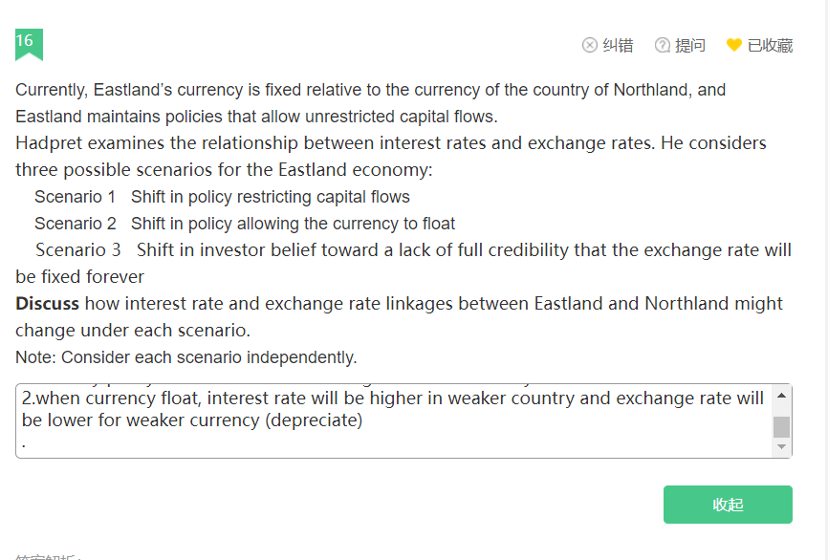Click the answer box scroll-up arrow
828x560 pixels.
pos(781,396)
